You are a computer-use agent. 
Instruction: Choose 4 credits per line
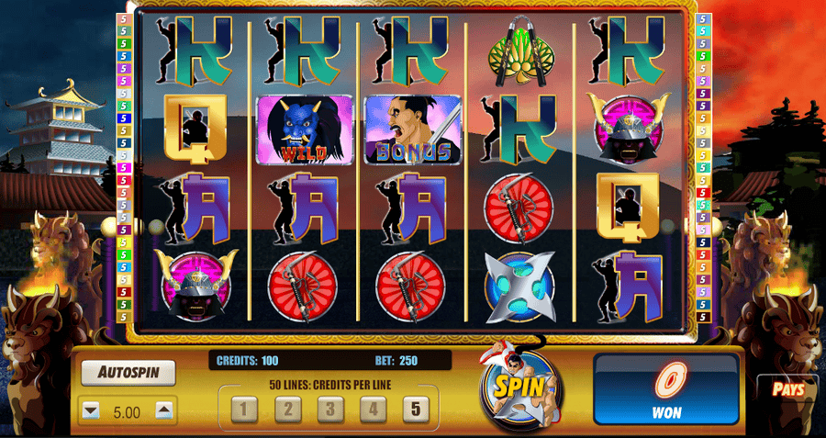click(374, 409)
